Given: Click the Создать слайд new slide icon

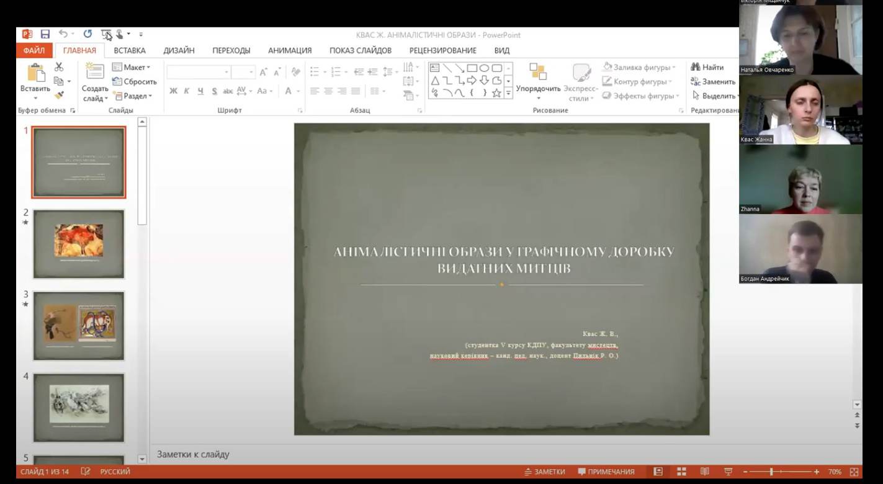Looking at the screenshot, I should [95, 71].
